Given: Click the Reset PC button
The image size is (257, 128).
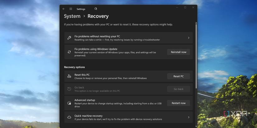Looking at the screenshot, I should pos(178,76).
